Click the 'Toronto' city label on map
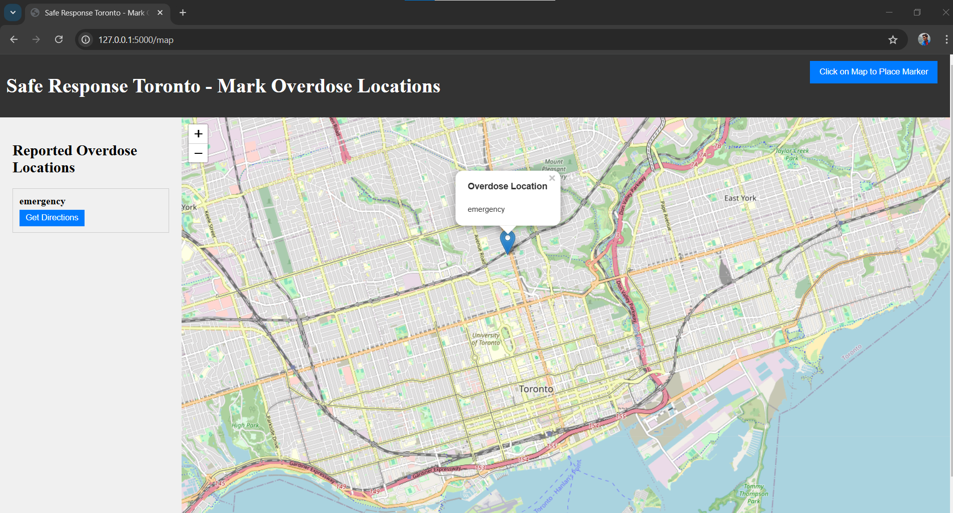Viewport: 953px width, 513px height. click(x=536, y=389)
